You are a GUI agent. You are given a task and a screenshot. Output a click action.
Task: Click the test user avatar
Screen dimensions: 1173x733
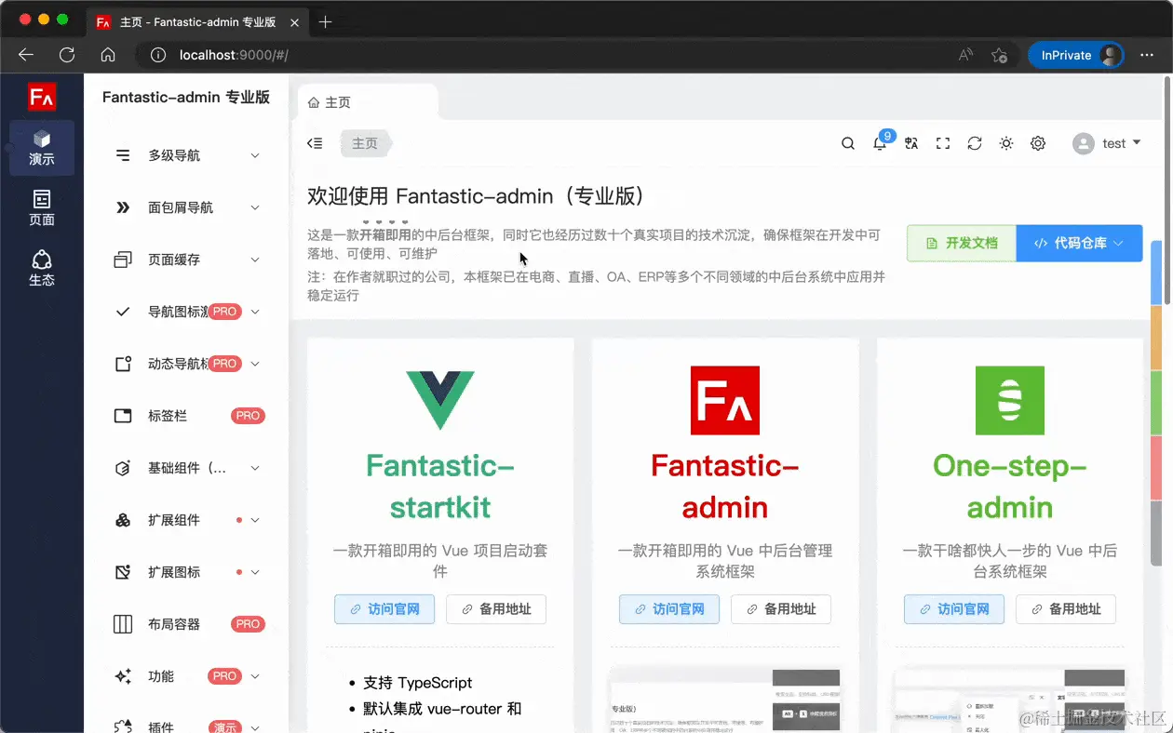pyautogui.click(x=1083, y=143)
